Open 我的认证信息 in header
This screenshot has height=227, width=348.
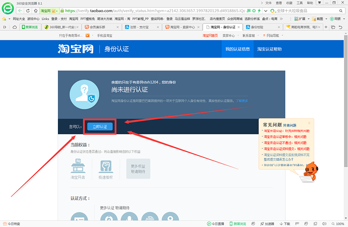(x=238, y=49)
